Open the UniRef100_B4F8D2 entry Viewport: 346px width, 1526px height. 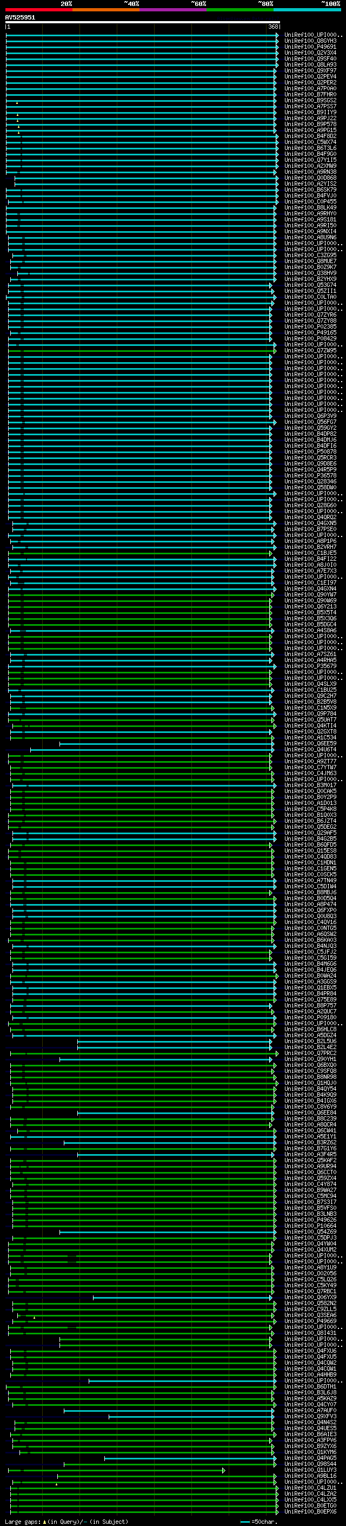tap(310, 136)
